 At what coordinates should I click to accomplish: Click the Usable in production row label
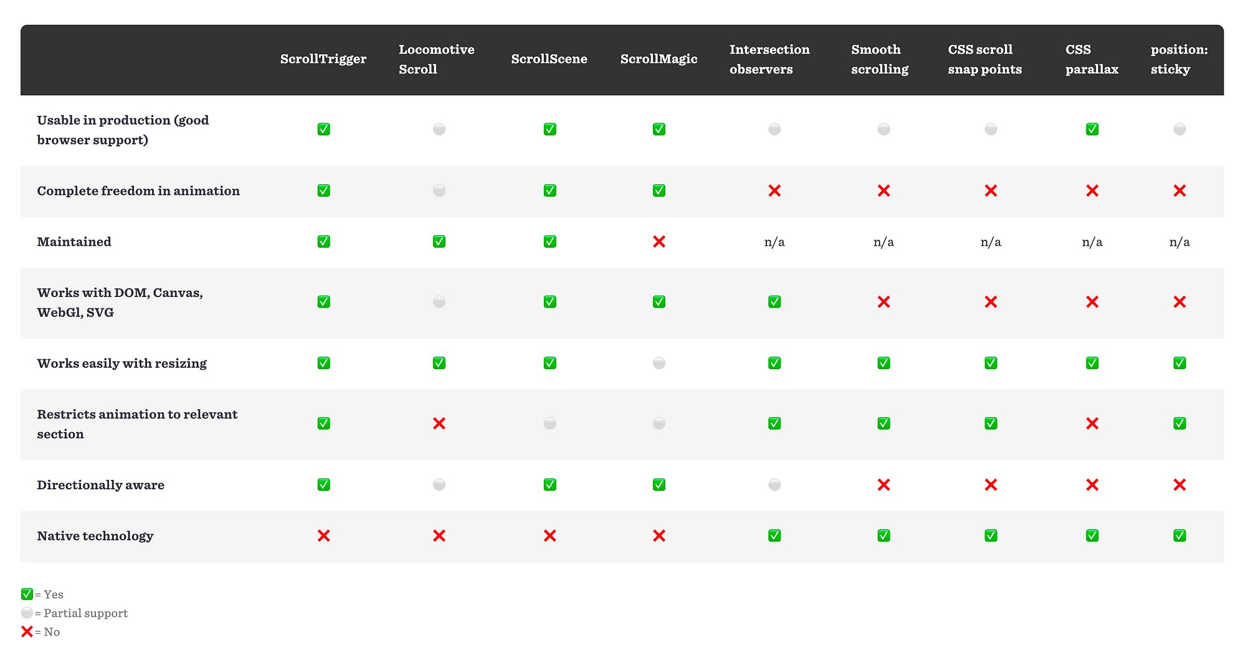[123, 130]
